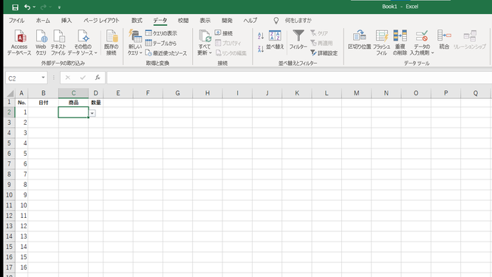Screen dimensions: 492x277
Task: Switch to the 開発 tab
Action: [x=227, y=21]
